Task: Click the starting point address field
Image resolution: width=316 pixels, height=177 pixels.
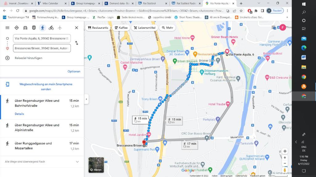Action: [x=42, y=38]
